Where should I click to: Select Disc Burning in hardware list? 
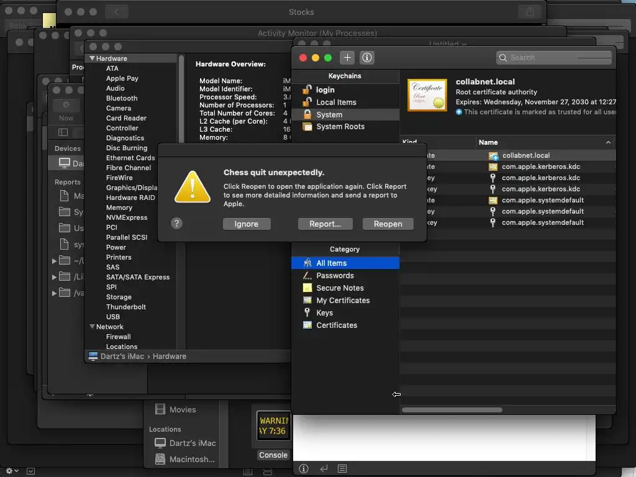(x=127, y=148)
